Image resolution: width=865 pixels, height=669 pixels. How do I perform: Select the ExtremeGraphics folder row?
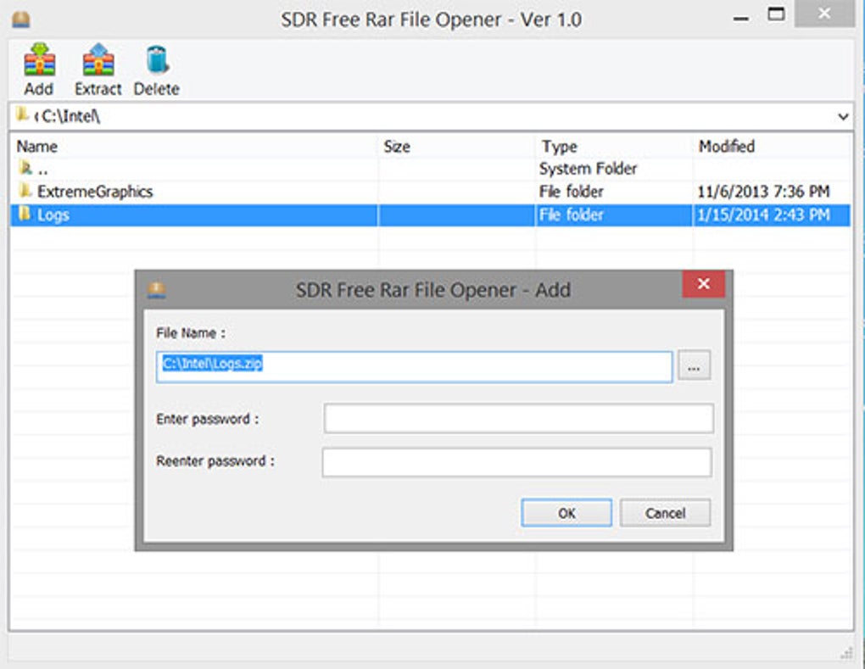(430, 192)
